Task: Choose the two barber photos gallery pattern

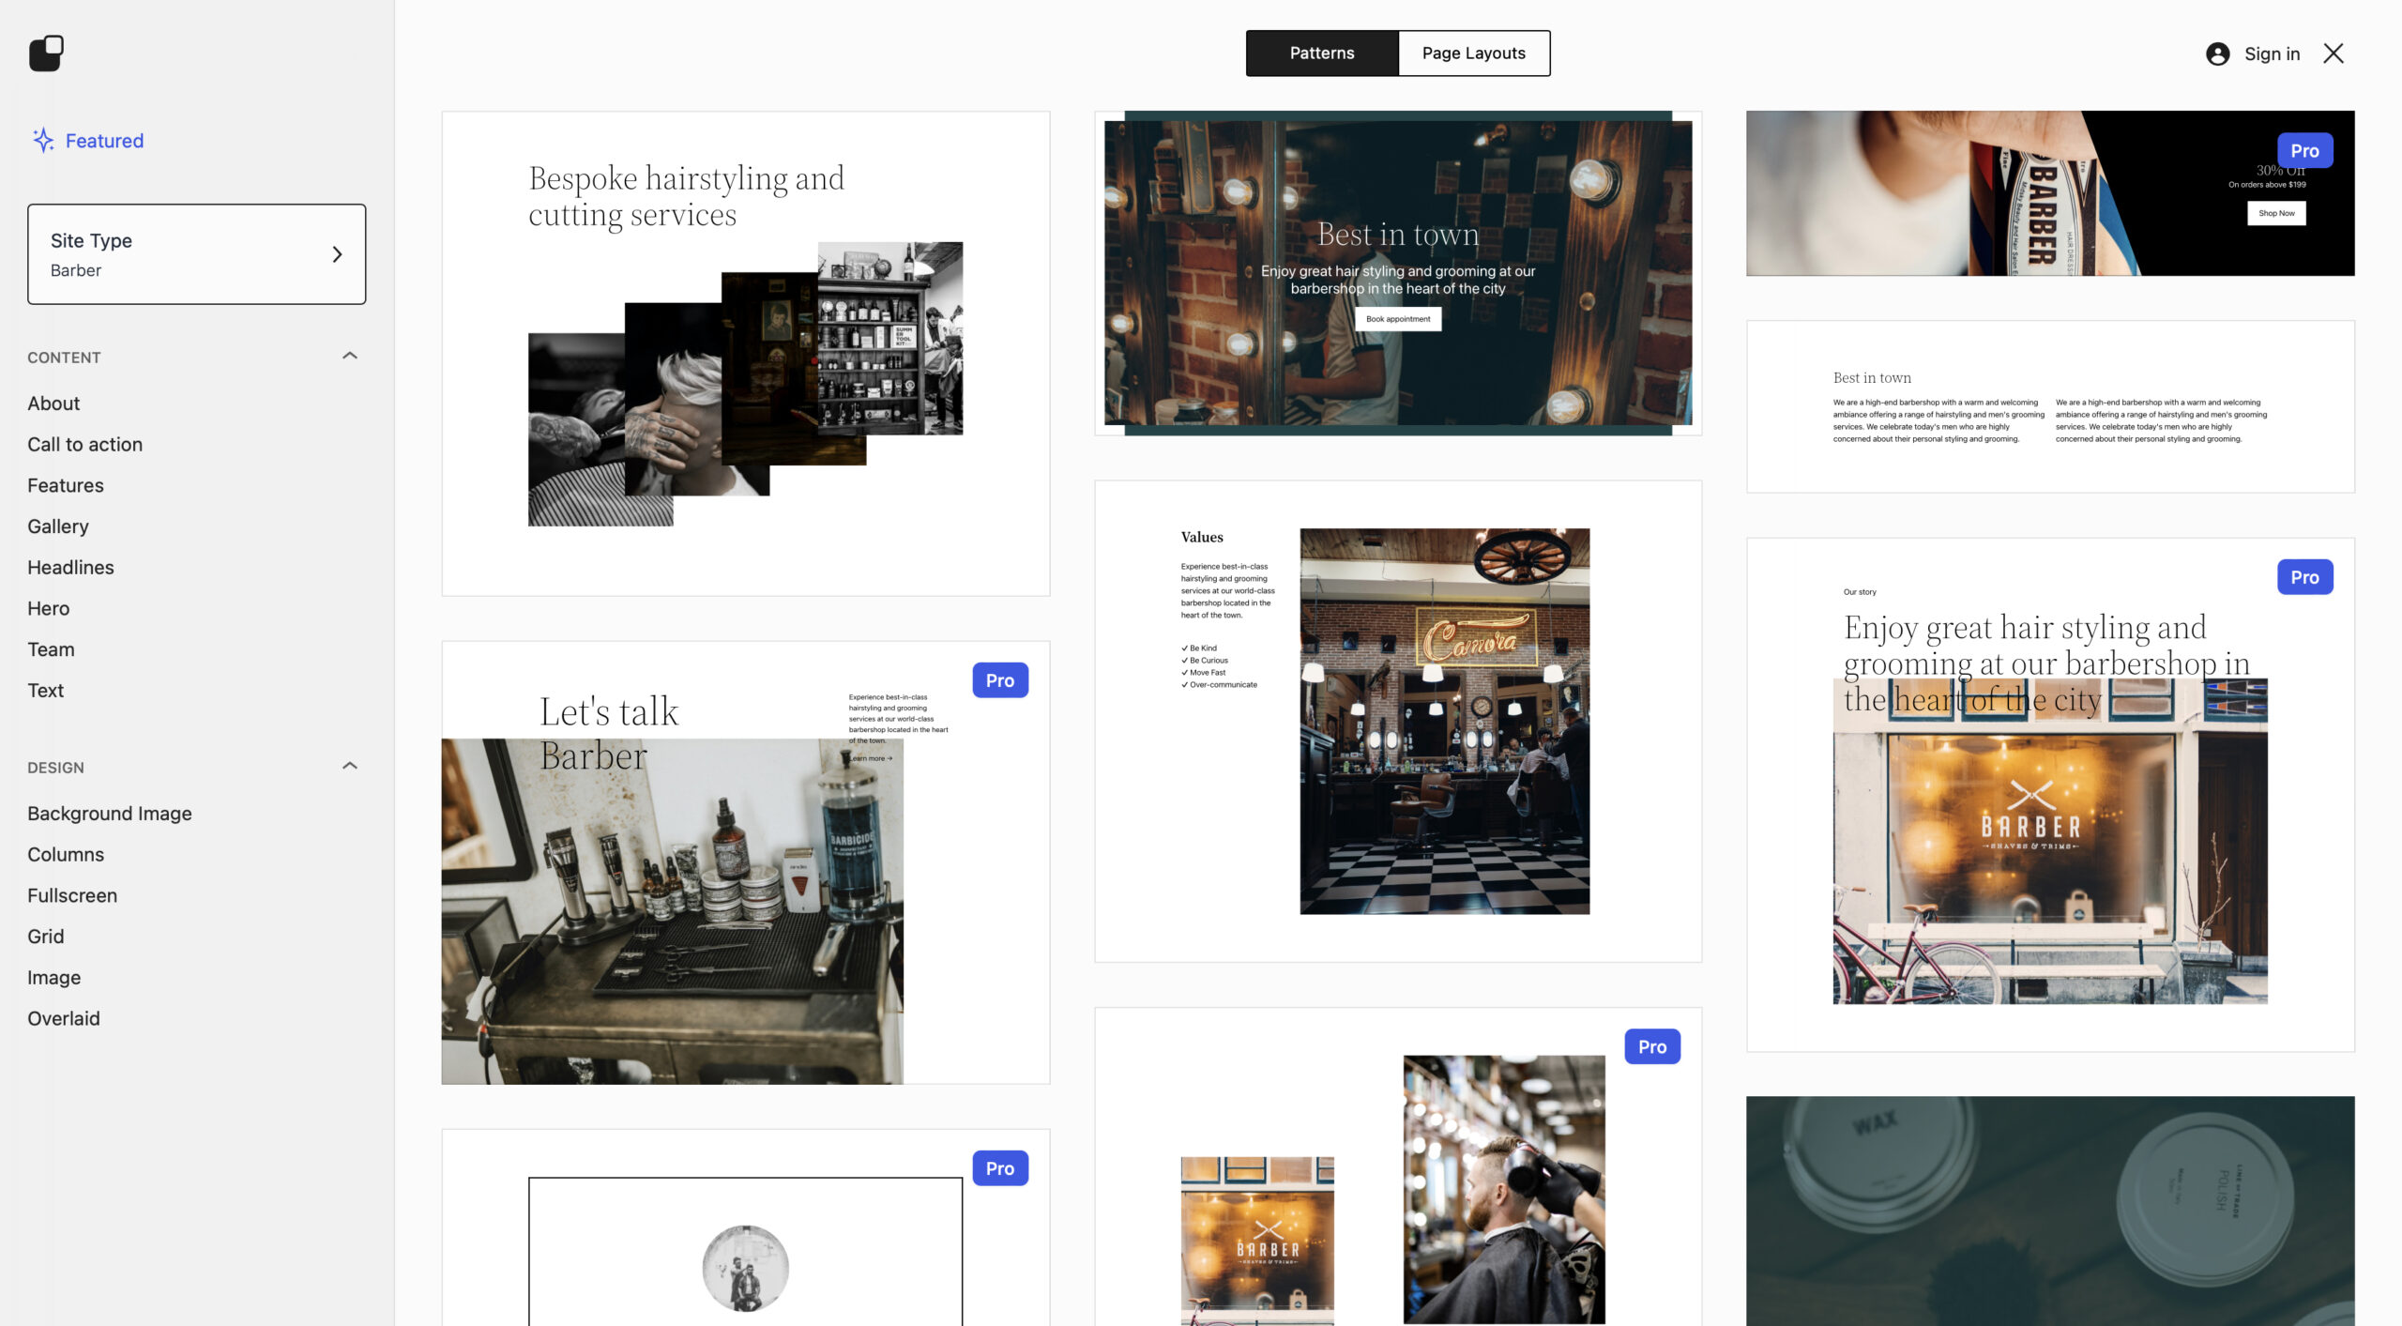Action: pyautogui.click(x=1398, y=1167)
